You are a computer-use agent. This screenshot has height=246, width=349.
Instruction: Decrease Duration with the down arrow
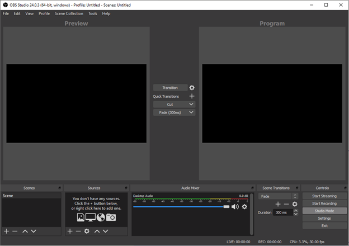click(x=295, y=214)
